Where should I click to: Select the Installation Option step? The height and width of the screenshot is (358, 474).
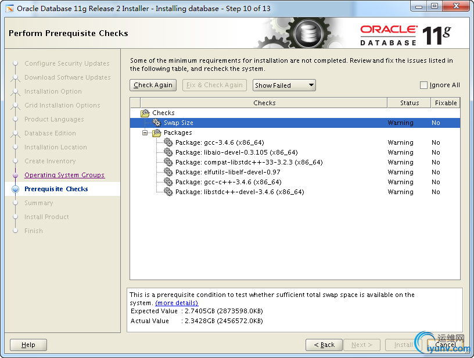tap(53, 91)
